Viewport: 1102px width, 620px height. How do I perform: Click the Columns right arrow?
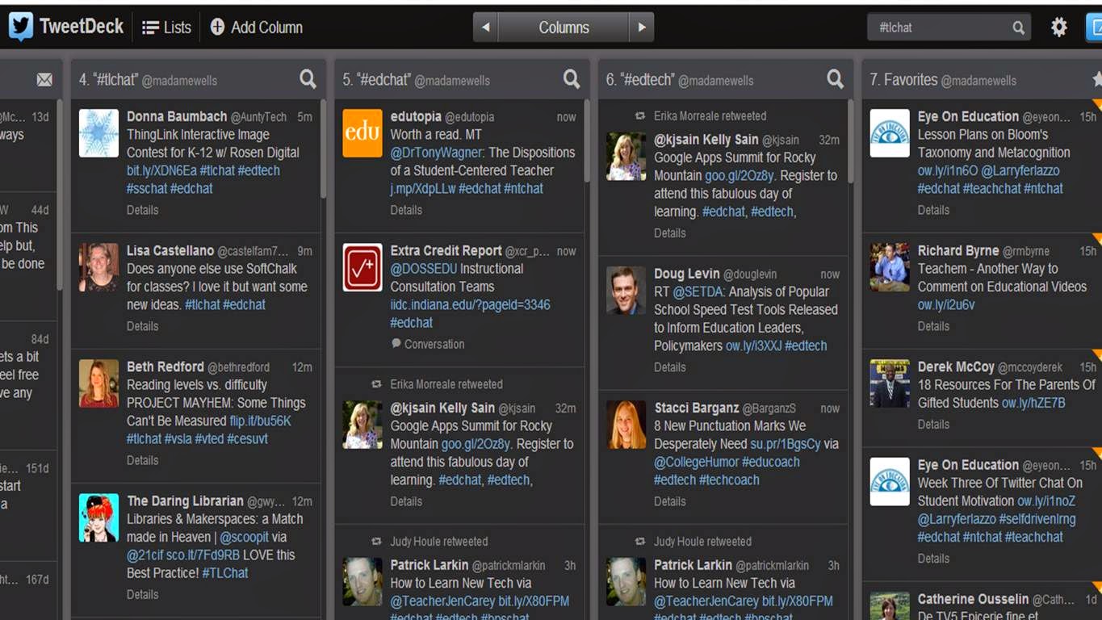click(641, 27)
